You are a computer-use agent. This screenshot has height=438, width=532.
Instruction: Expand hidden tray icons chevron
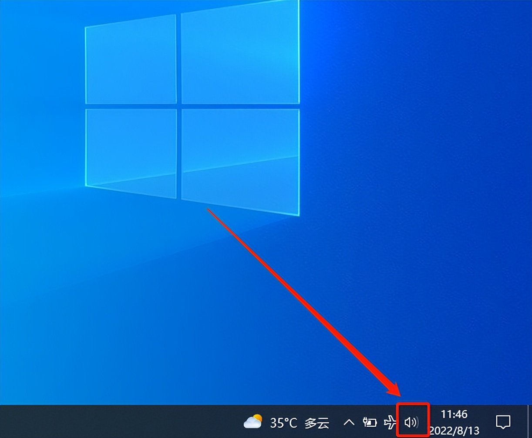click(349, 421)
